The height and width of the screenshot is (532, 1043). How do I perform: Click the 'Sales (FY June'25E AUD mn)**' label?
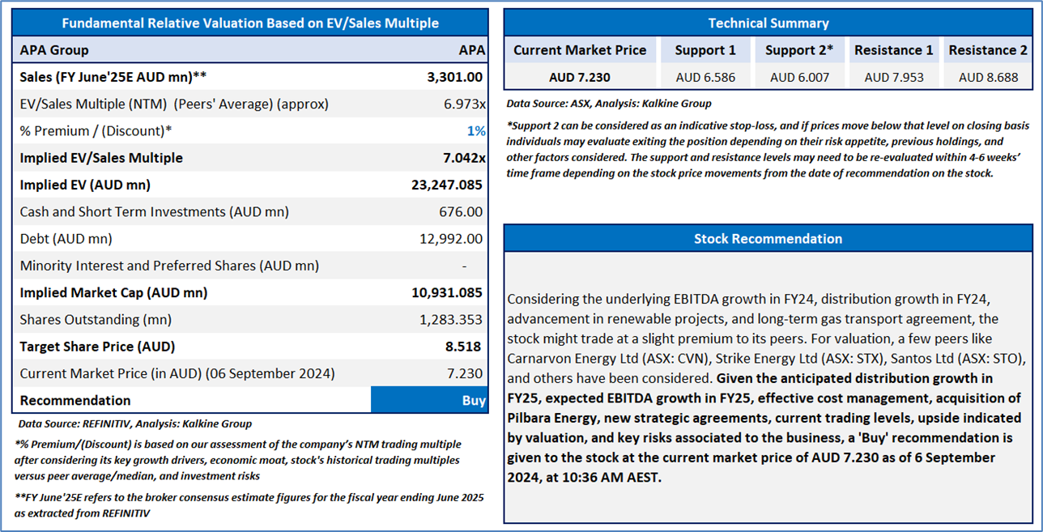point(113,77)
